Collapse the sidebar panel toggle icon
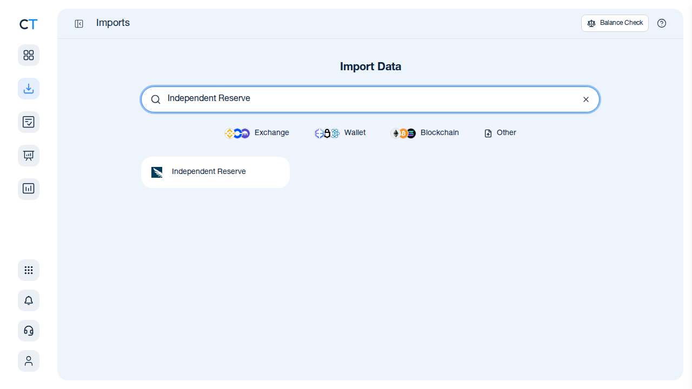Viewport: 692px width, 389px height. (79, 24)
